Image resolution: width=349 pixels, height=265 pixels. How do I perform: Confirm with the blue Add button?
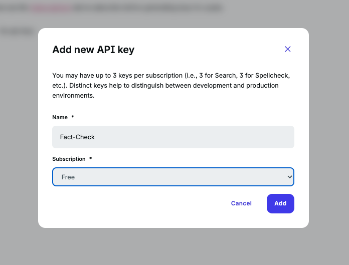pos(280,203)
